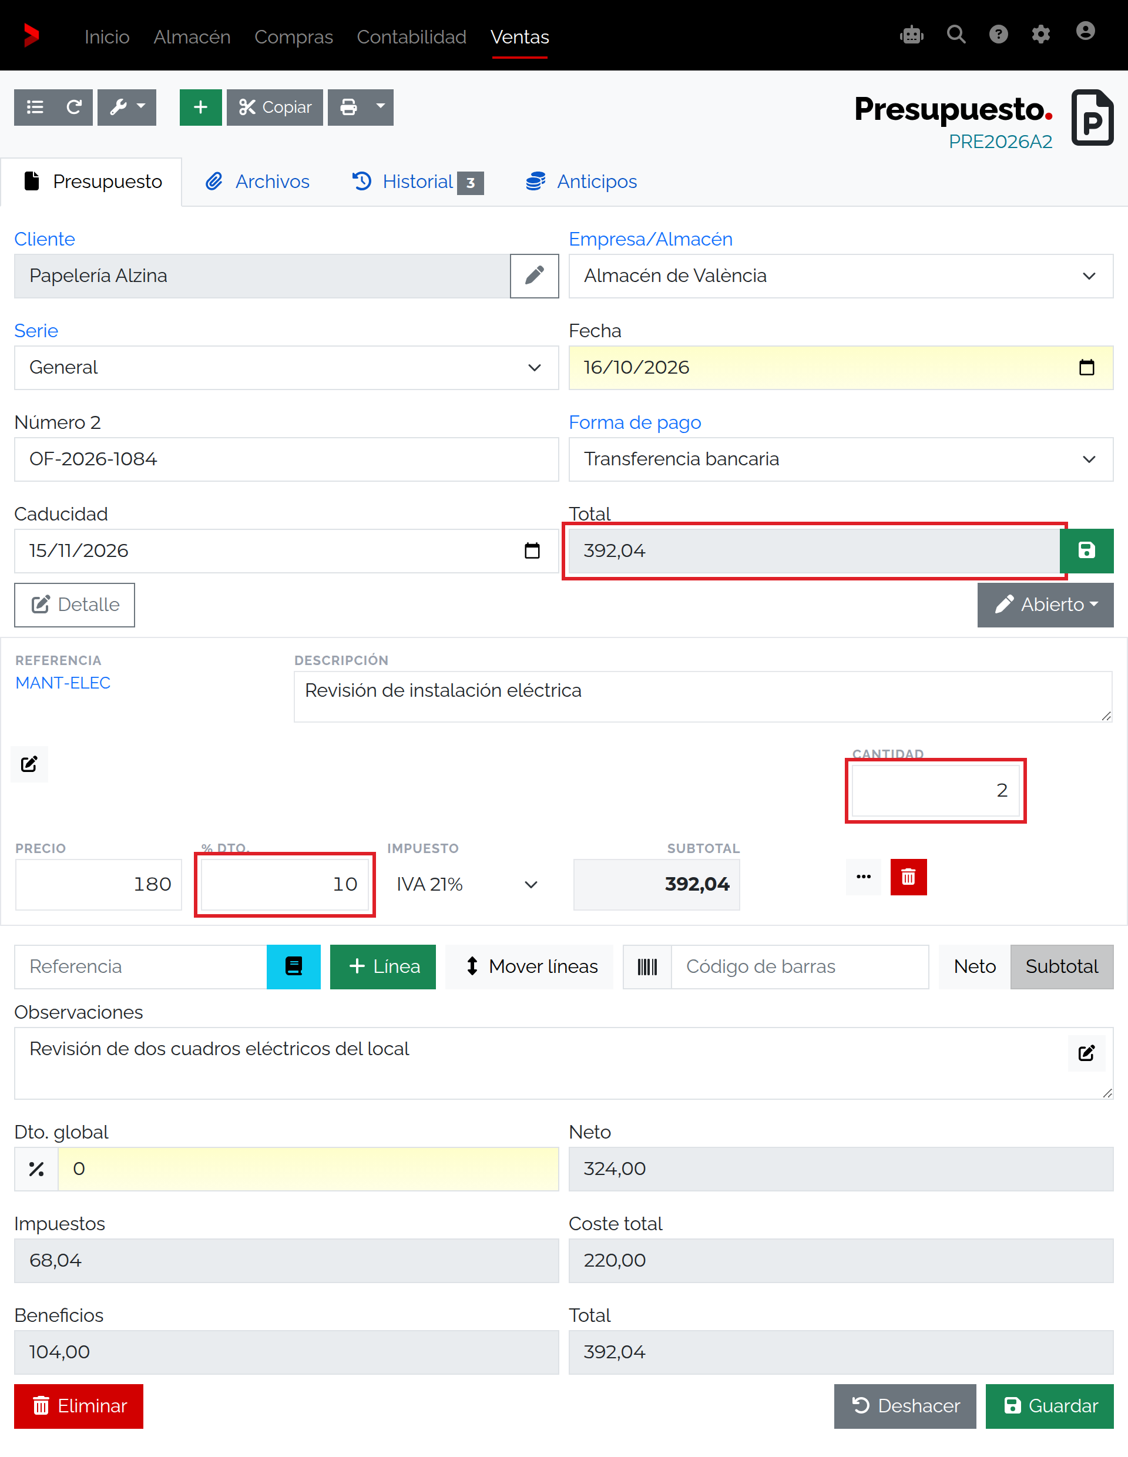Click the robot assistant icon in top bar

click(911, 35)
